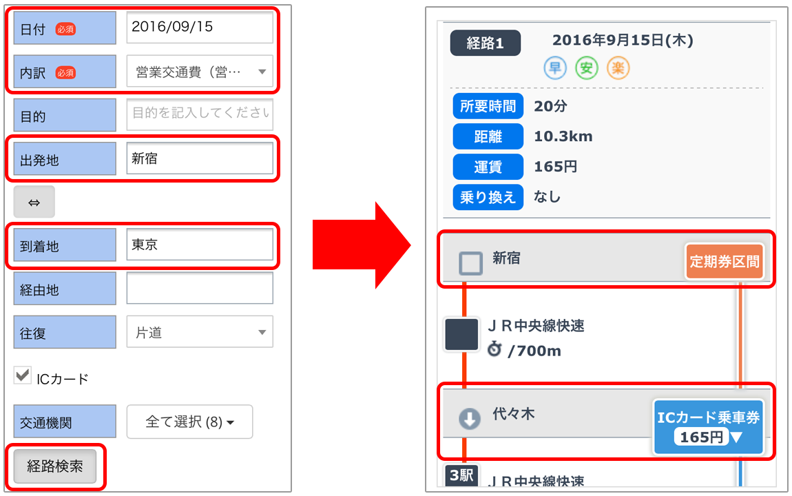Screen dimensions: 792x496
Task: Click the 3駅 station count badge
Action: [461, 475]
